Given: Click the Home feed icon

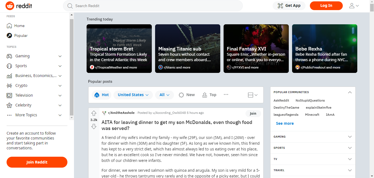Looking at the screenshot, I should click(9, 26).
